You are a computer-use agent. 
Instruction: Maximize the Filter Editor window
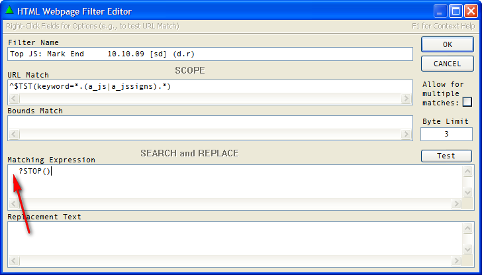pyautogui.click(x=455, y=11)
